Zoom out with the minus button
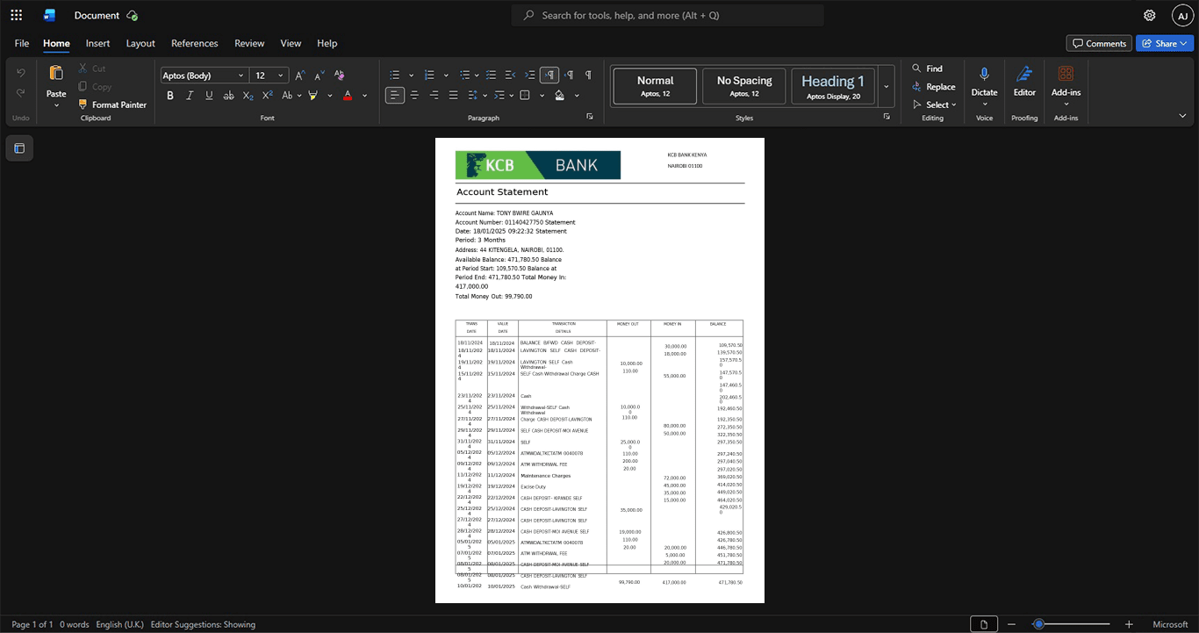This screenshot has height=633, width=1199. point(1011,624)
